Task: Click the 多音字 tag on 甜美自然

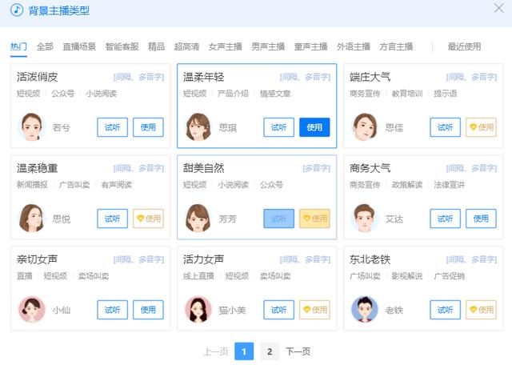Action: (317, 168)
